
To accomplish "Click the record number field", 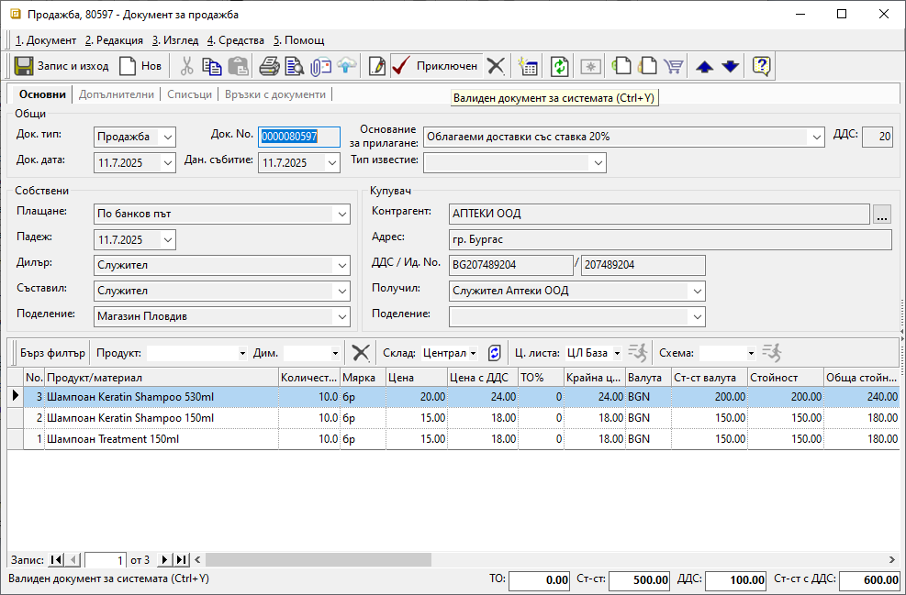I will 106,560.
